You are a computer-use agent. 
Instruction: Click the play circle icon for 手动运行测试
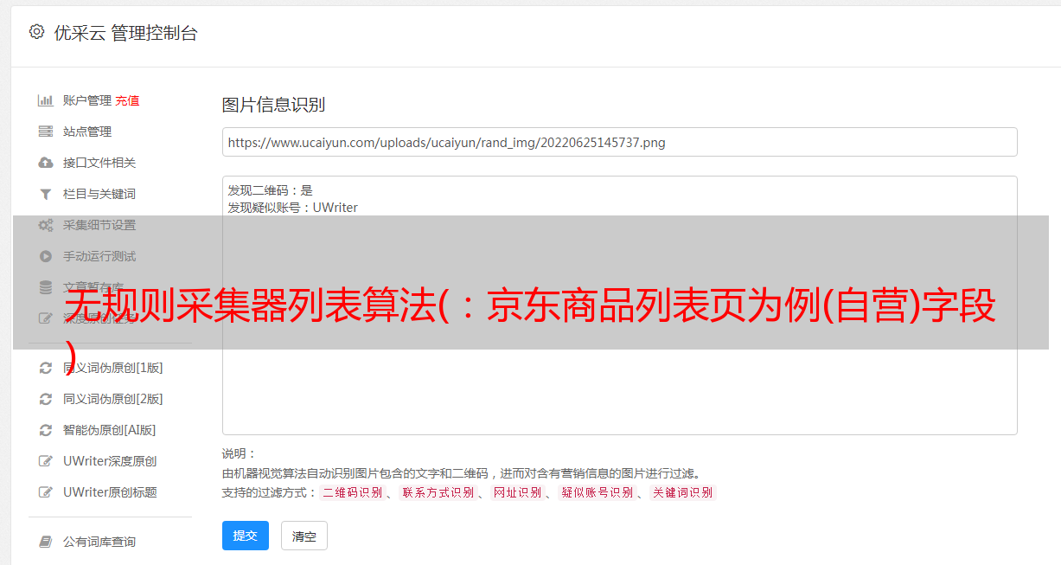point(46,256)
